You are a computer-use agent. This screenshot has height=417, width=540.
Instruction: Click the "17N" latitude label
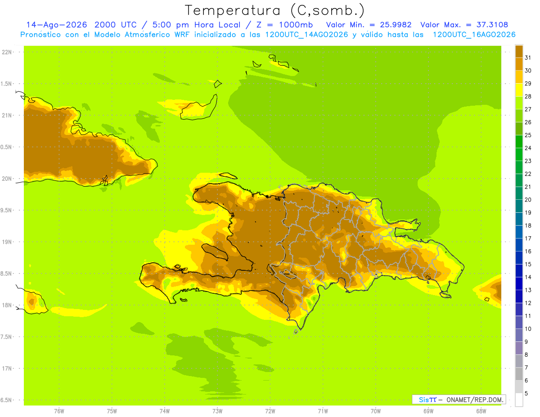tap(7, 368)
